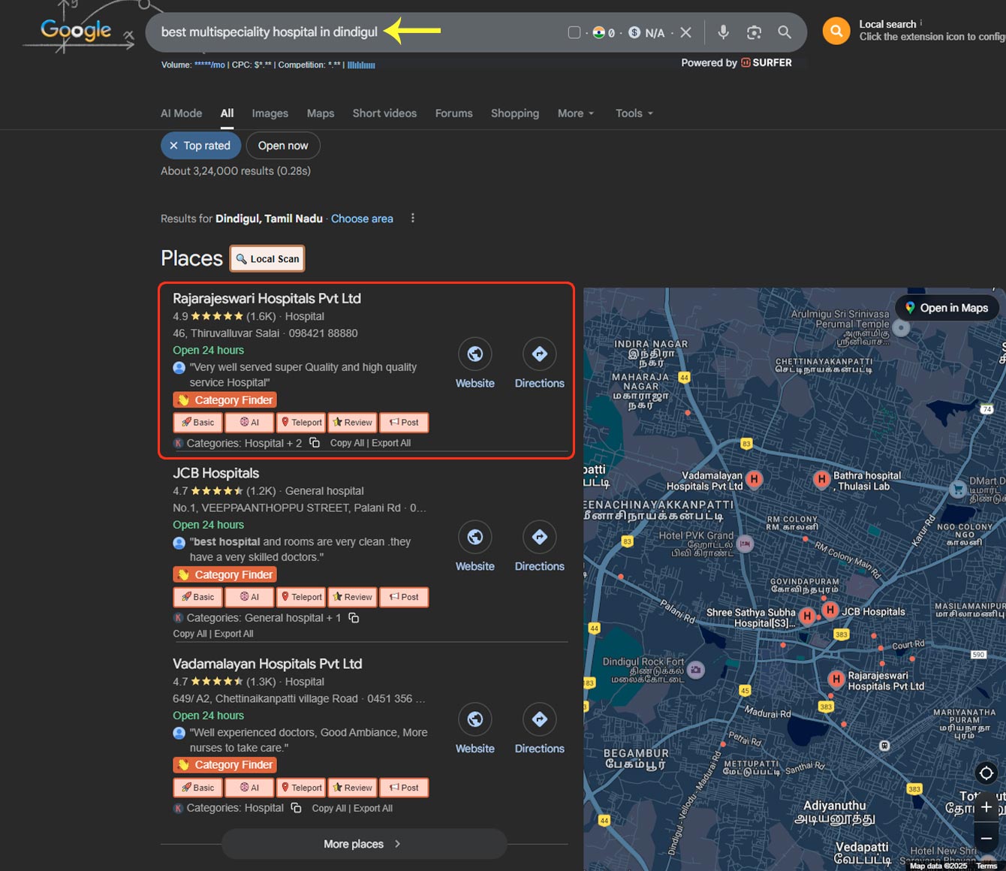Enable the Open now filter

[283, 146]
